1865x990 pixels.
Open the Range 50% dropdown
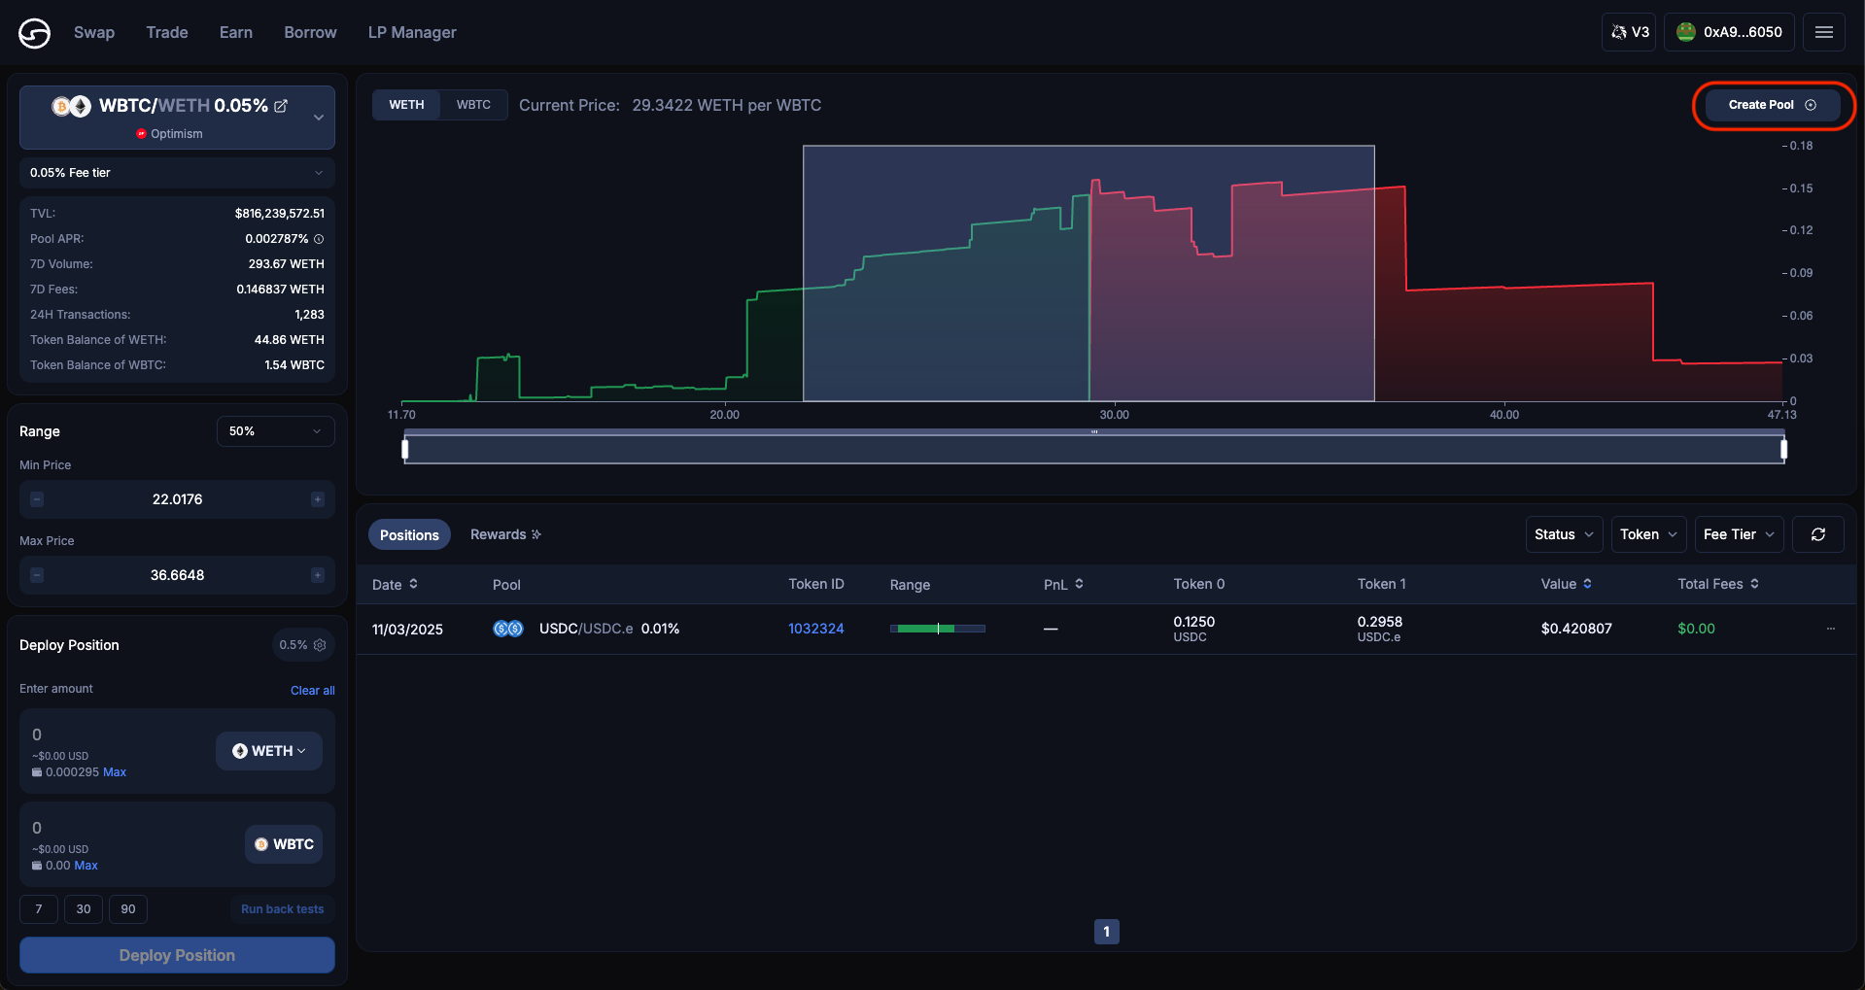click(275, 431)
